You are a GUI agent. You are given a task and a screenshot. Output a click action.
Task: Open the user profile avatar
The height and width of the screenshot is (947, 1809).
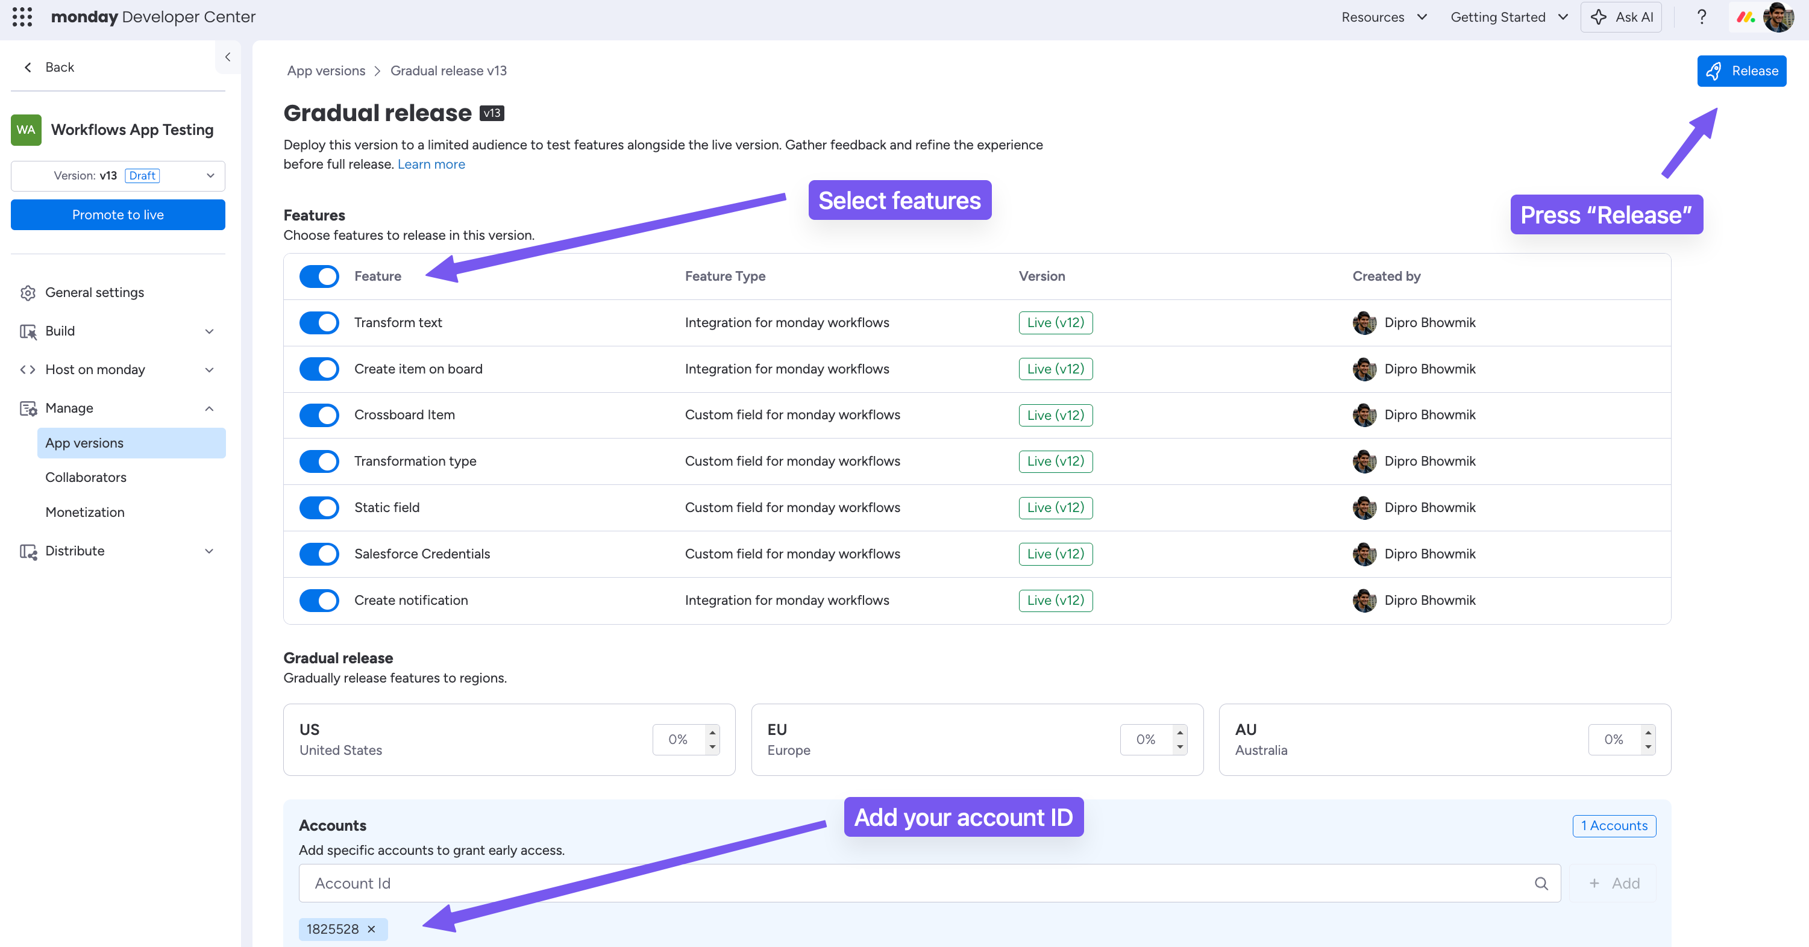(1778, 17)
